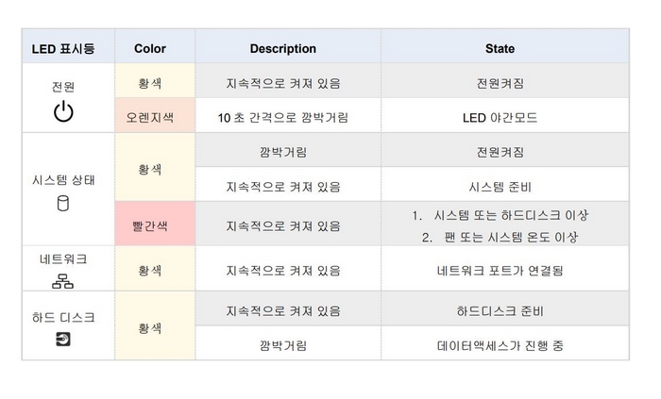Select the 'LED 표시등' column header

63,48
